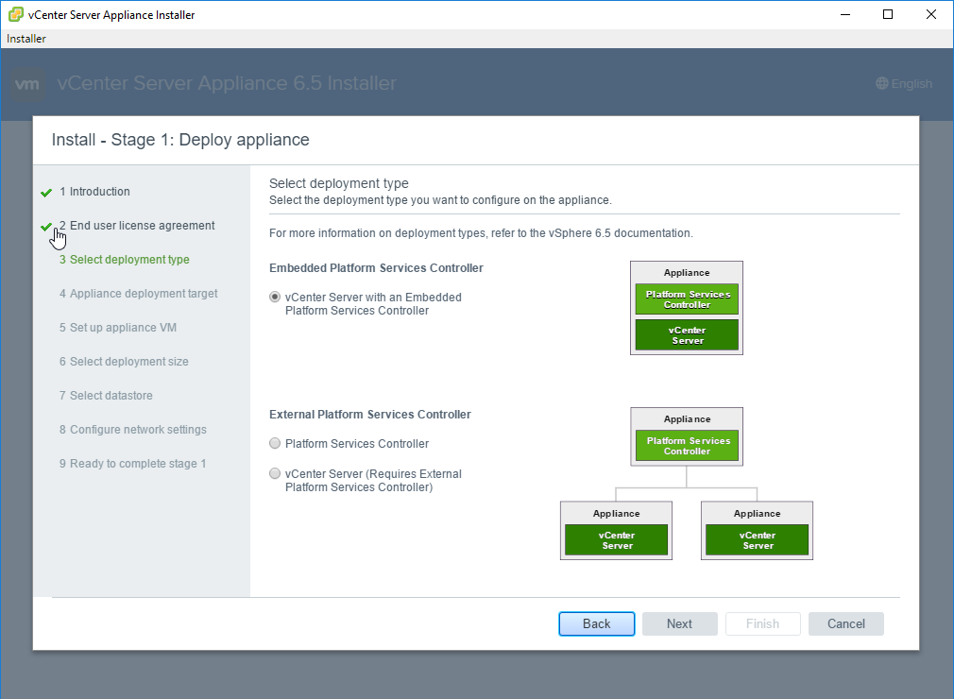Click the vCenter installer app icon in title bar
The image size is (954, 699).
click(x=16, y=14)
